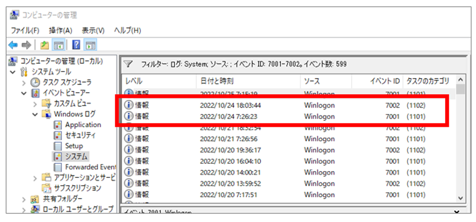Click event ID 7001 in 2022/10/24 7:26:23 row
476x222 pixels.
[x=392, y=116]
